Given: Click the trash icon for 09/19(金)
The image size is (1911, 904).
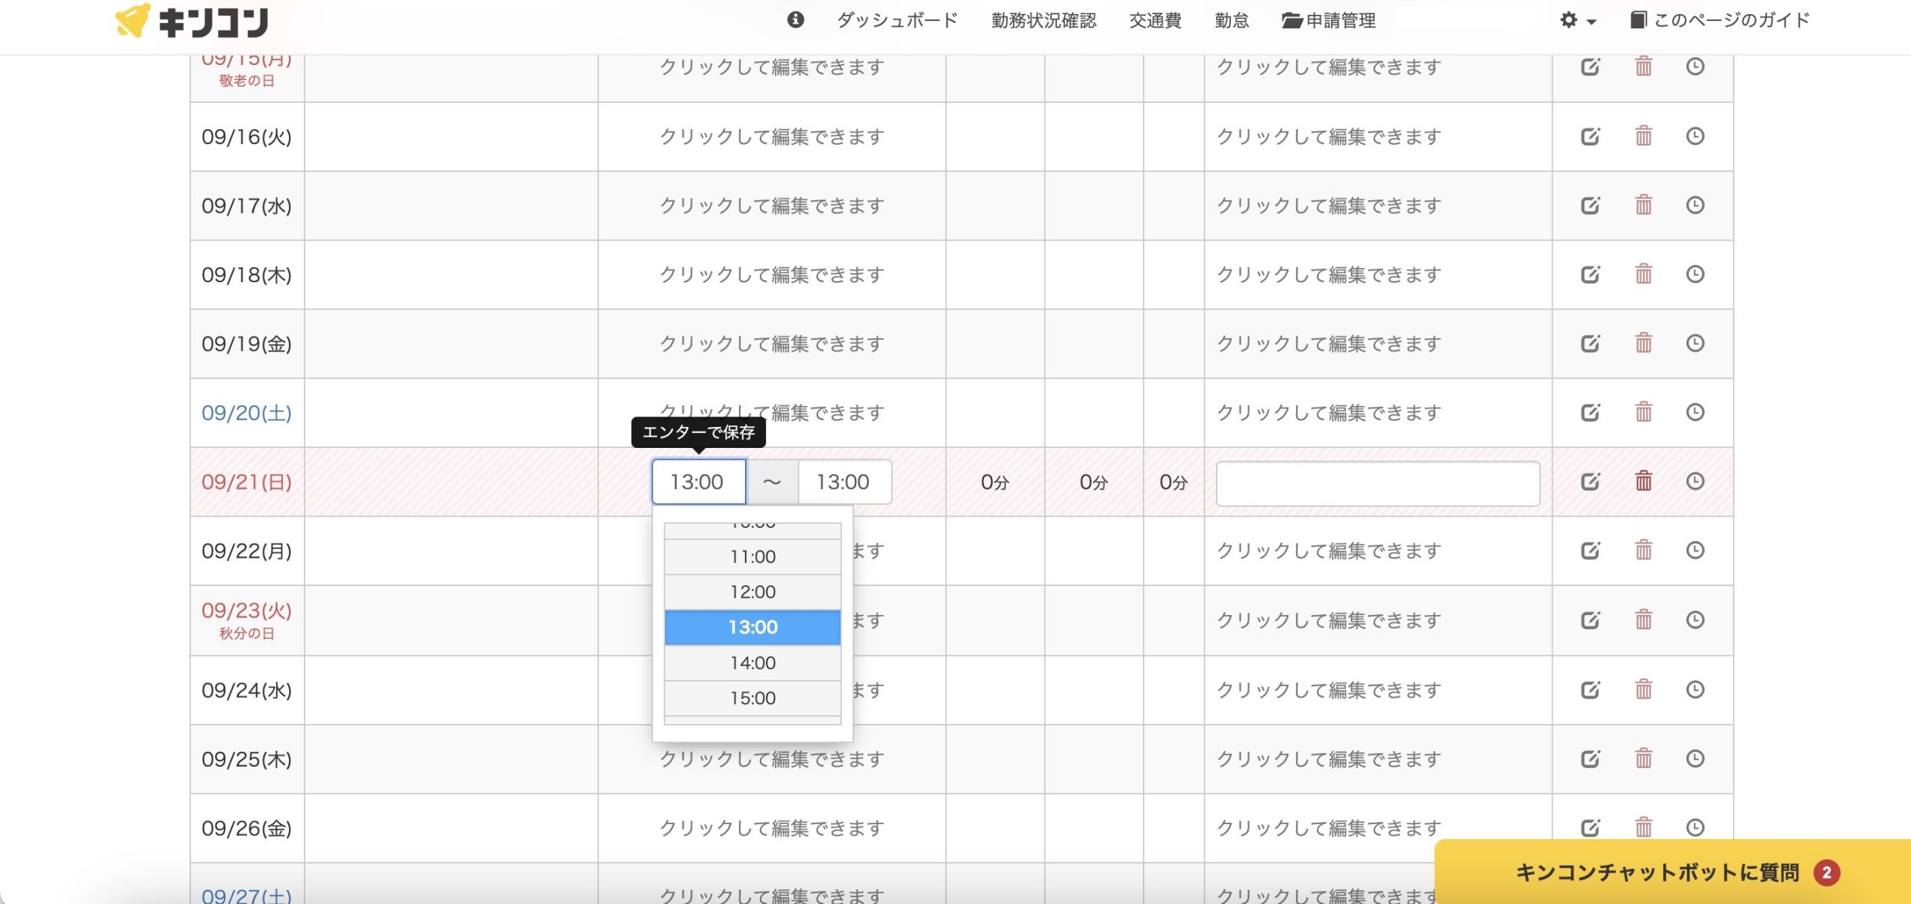Looking at the screenshot, I should click(1643, 343).
